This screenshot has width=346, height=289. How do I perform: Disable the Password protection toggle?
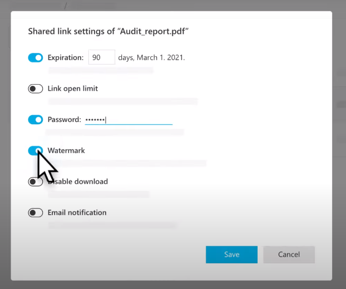point(36,120)
